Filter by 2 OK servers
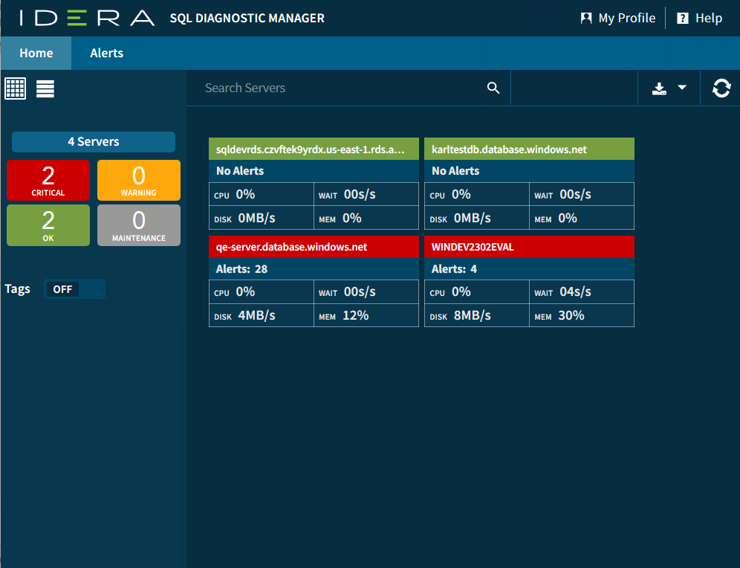This screenshot has width=740, height=568. point(48,225)
